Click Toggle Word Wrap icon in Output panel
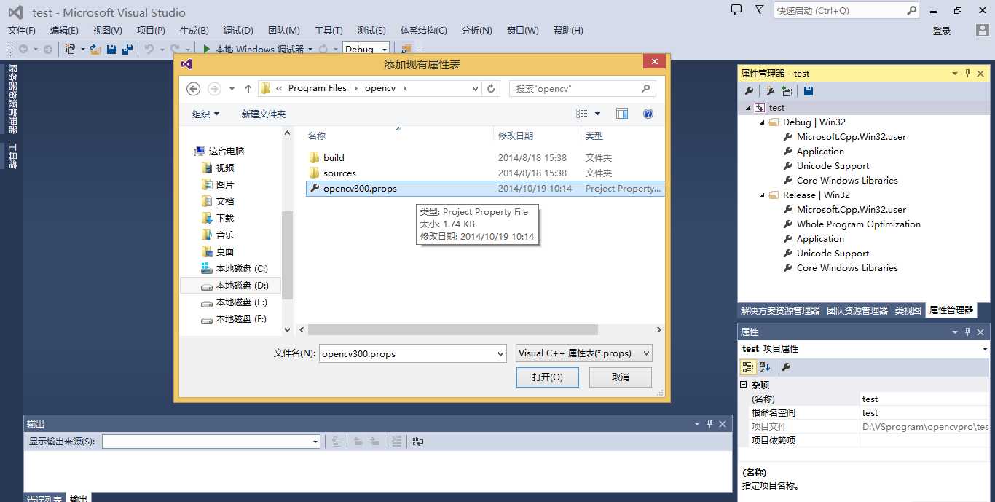Screen dimensions: 995x502 pyautogui.click(x=418, y=442)
